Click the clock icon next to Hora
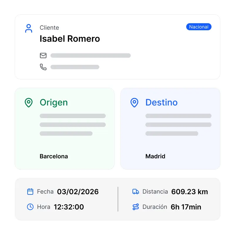This screenshot has height=235, width=235. 30,207
